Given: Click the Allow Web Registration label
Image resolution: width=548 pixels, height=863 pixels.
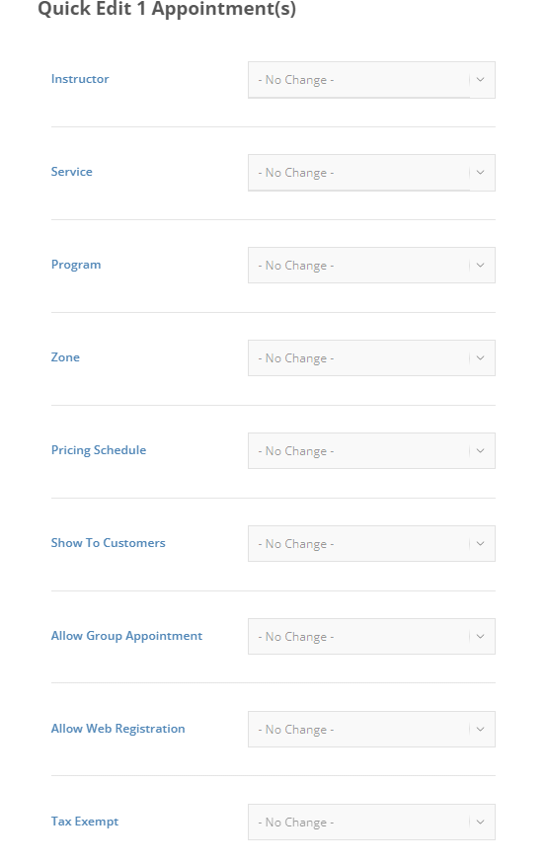Looking at the screenshot, I should pyautogui.click(x=117, y=729).
